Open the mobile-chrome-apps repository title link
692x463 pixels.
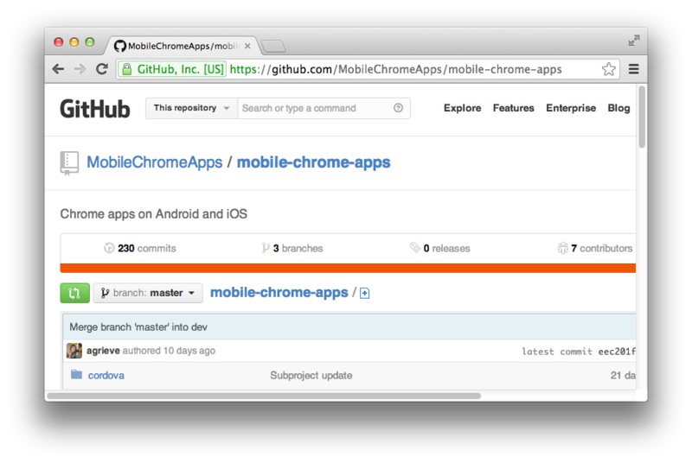(x=313, y=162)
